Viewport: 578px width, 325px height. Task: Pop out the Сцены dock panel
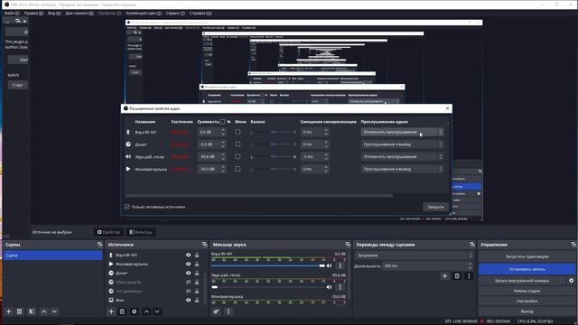(x=99, y=245)
